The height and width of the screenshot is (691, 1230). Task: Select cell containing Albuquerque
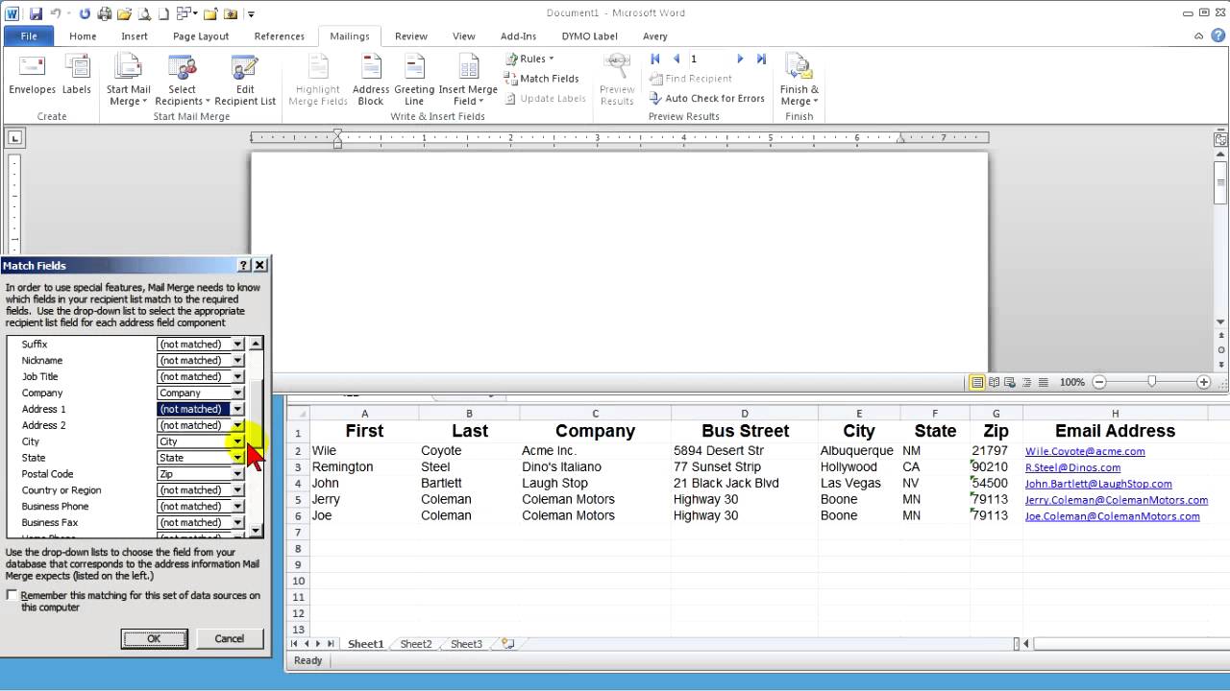tap(859, 451)
